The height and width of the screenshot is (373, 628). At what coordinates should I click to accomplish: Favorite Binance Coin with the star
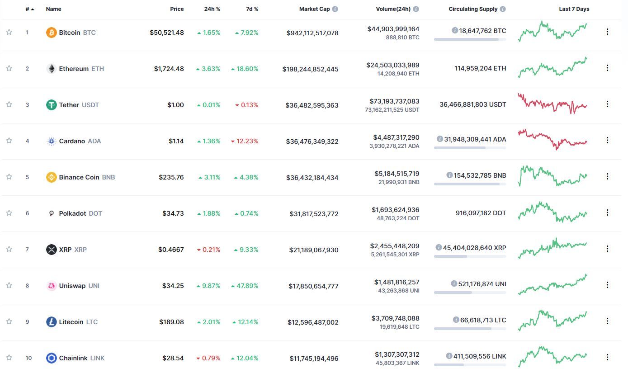9,177
